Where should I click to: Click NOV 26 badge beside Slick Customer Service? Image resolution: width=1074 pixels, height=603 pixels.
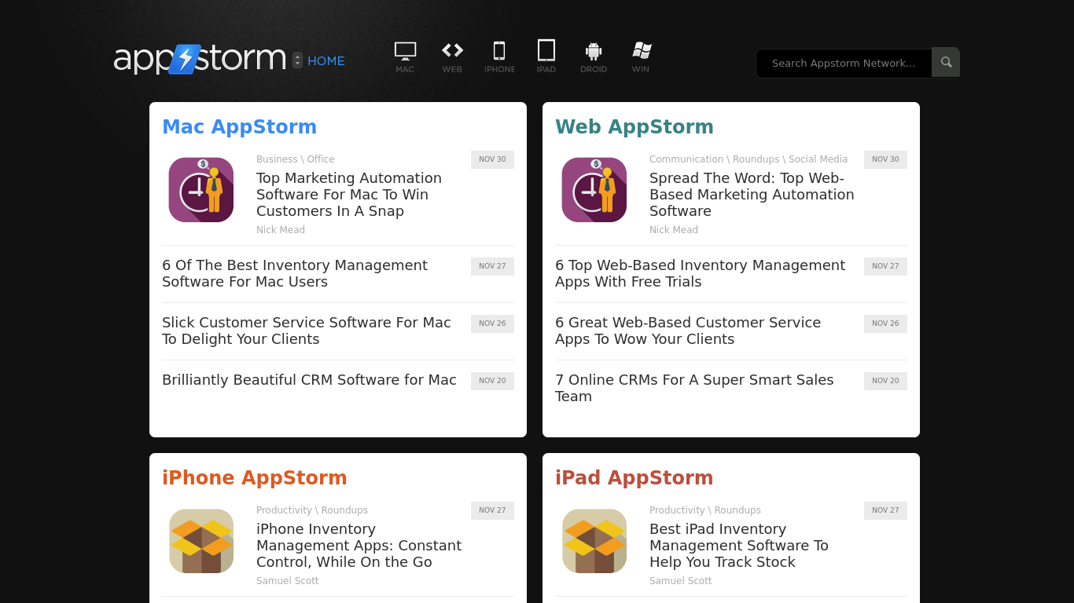[x=492, y=323]
